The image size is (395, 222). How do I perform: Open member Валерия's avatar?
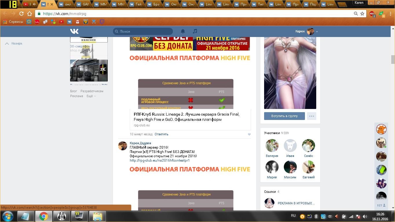click(x=272, y=145)
